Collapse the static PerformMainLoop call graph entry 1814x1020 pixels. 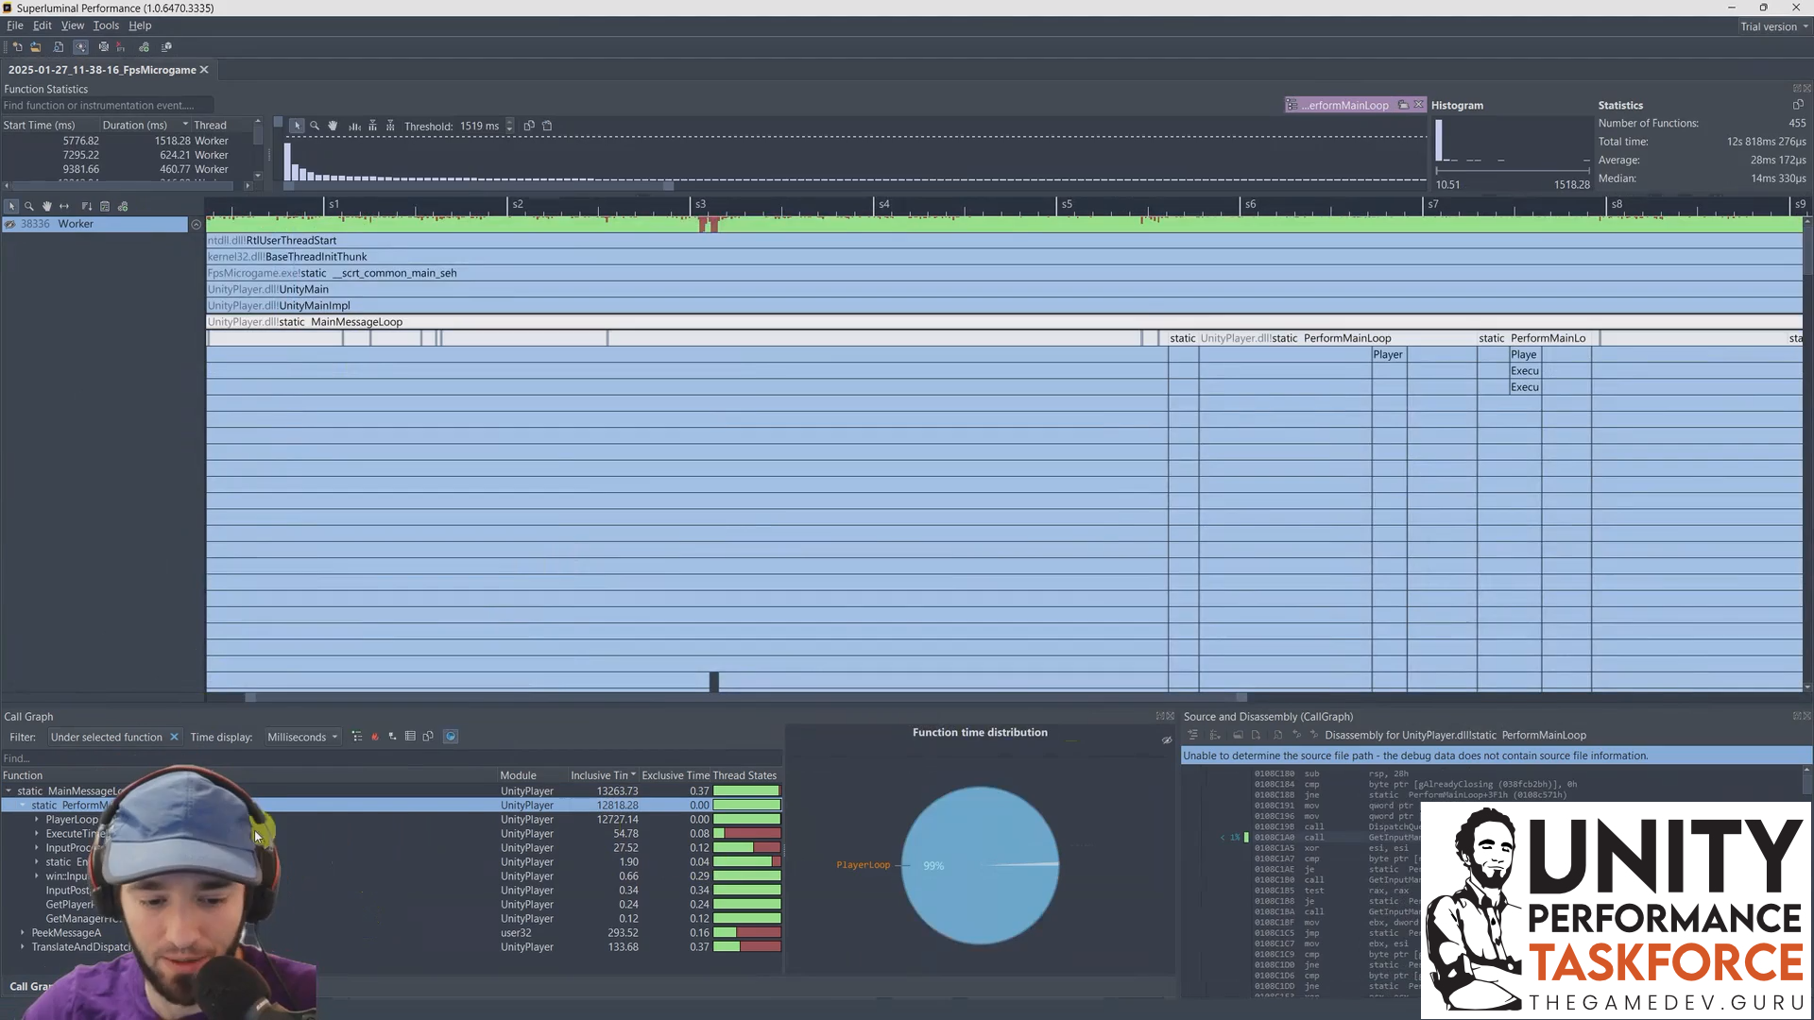(21, 805)
